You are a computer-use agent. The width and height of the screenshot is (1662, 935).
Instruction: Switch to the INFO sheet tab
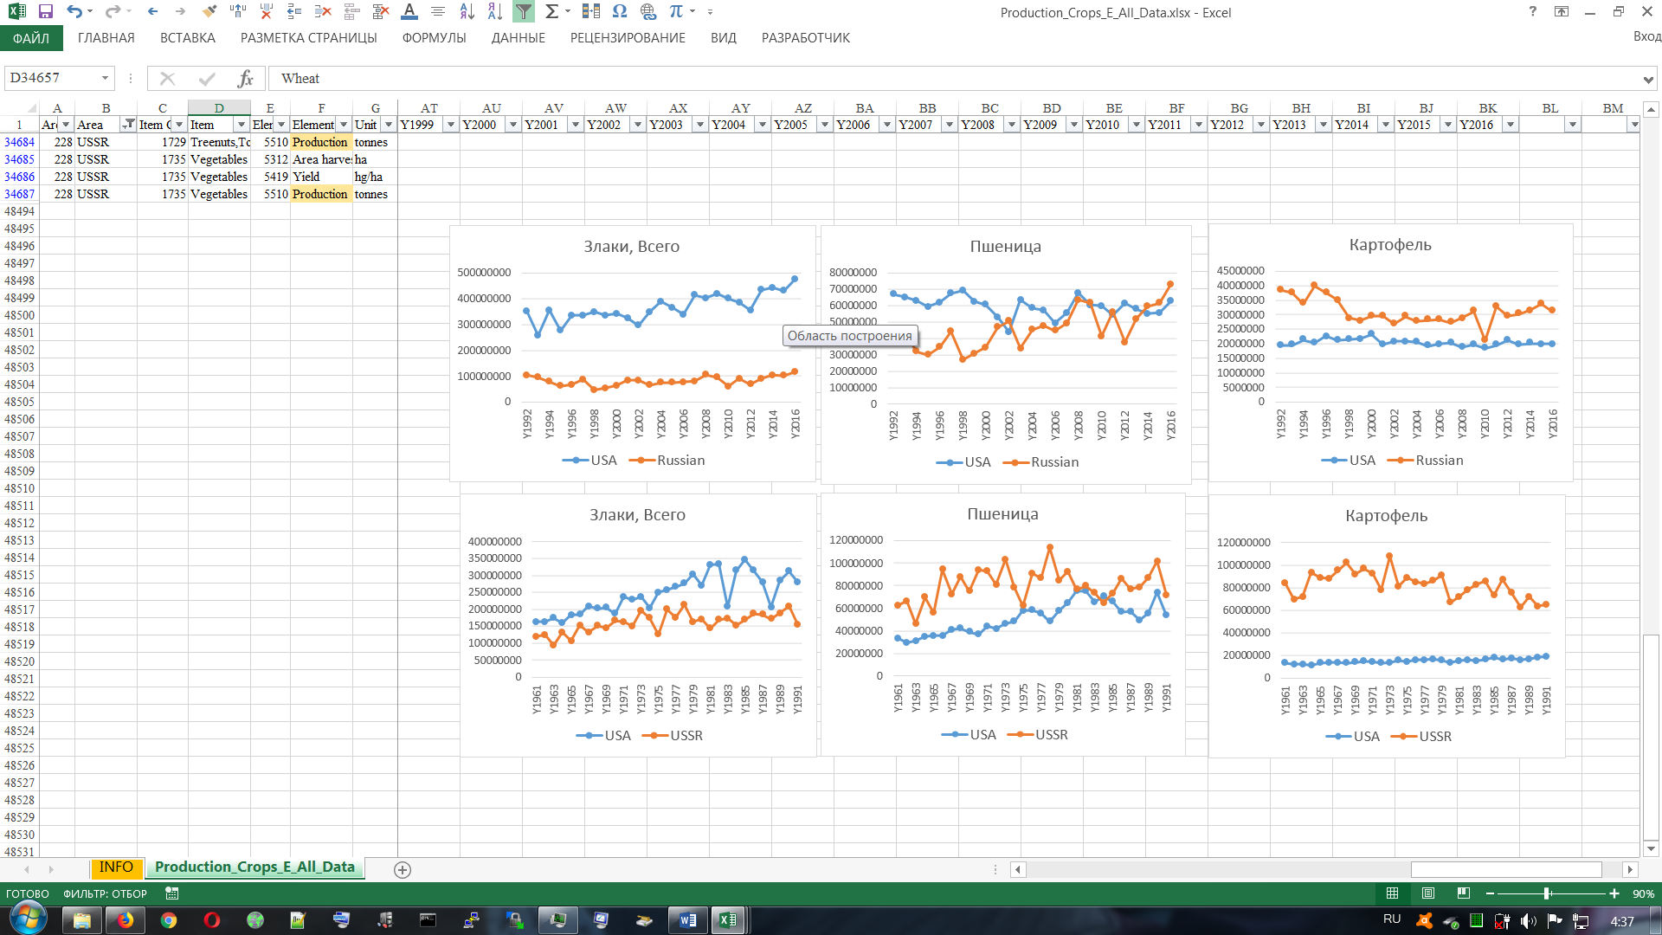(115, 867)
